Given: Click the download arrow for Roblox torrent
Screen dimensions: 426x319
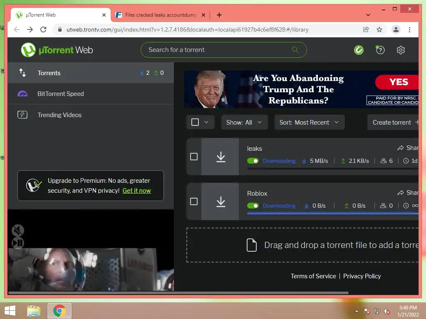Looking at the screenshot, I should pos(220,202).
